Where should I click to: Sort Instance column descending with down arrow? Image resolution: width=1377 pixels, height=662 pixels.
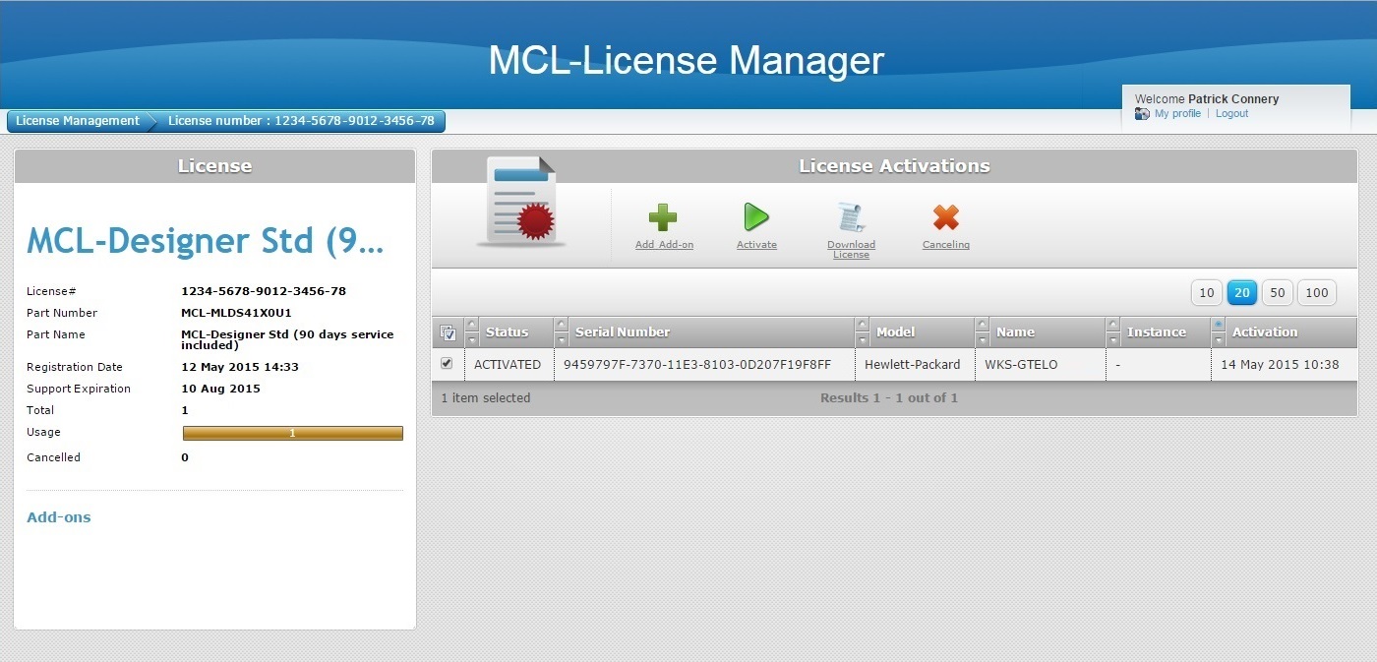click(x=1112, y=339)
